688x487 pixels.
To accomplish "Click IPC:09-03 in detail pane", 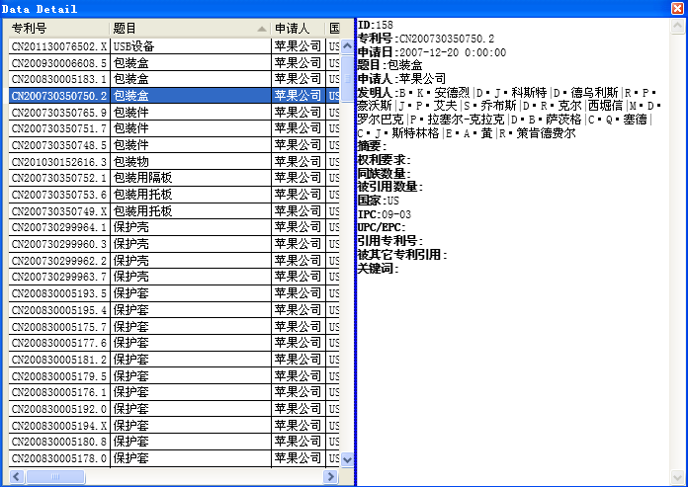I will click(385, 214).
